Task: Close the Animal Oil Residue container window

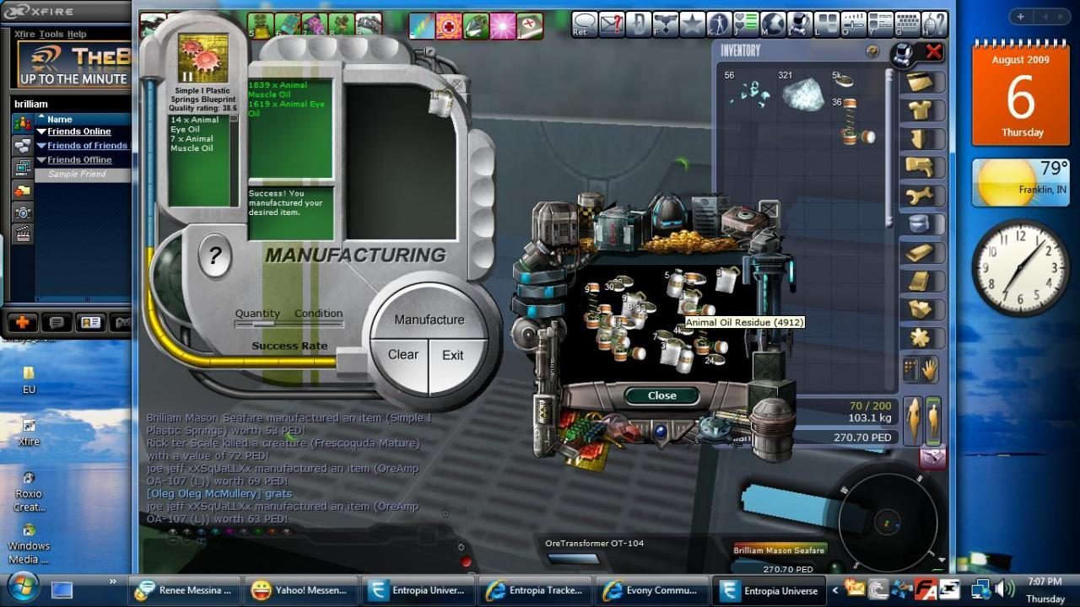Action: 661,395
